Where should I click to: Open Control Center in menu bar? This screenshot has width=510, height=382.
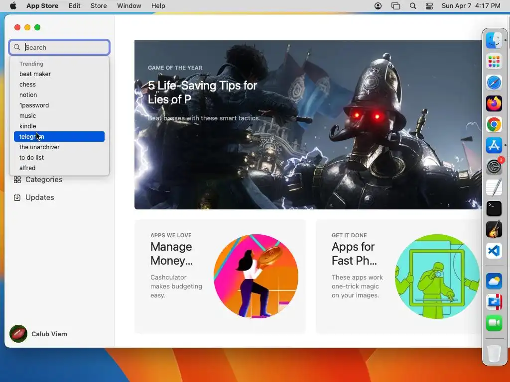(x=429, y=6)
